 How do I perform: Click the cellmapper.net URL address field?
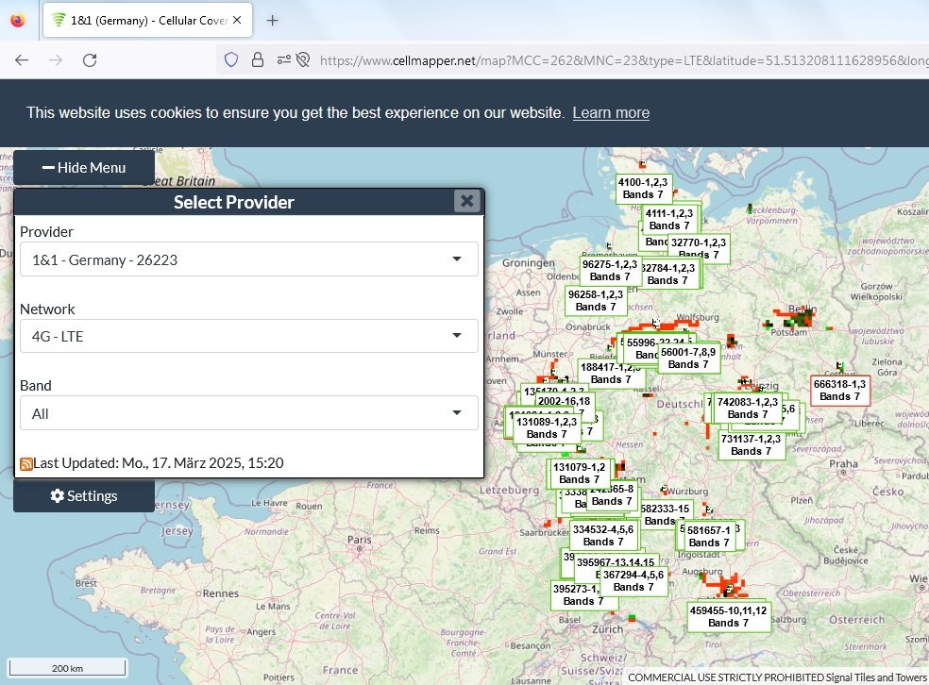622,60
